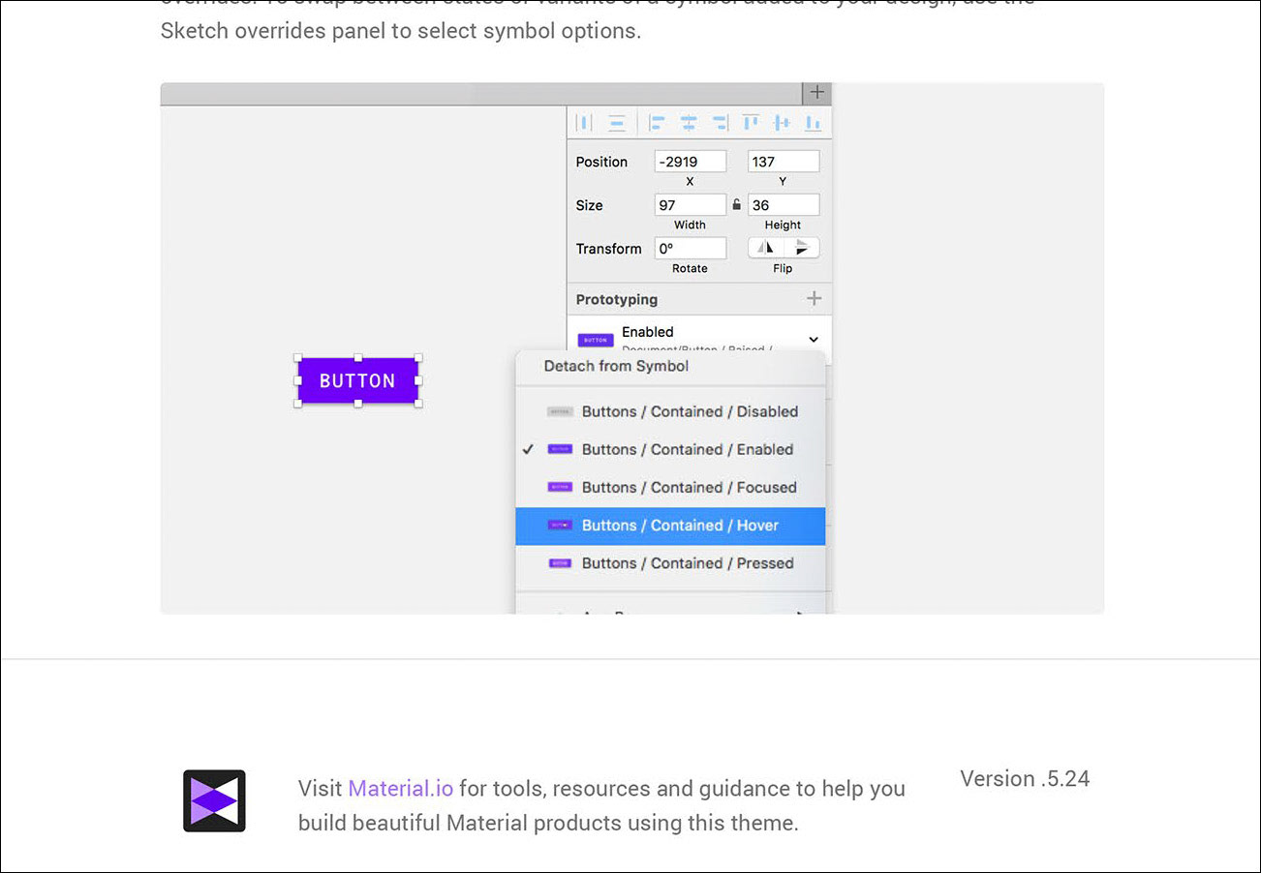Image resolution: width=1261 pixels, height=873 pixels.
Task: Click the Y position field showing 137
Action: tap(784, 162)
